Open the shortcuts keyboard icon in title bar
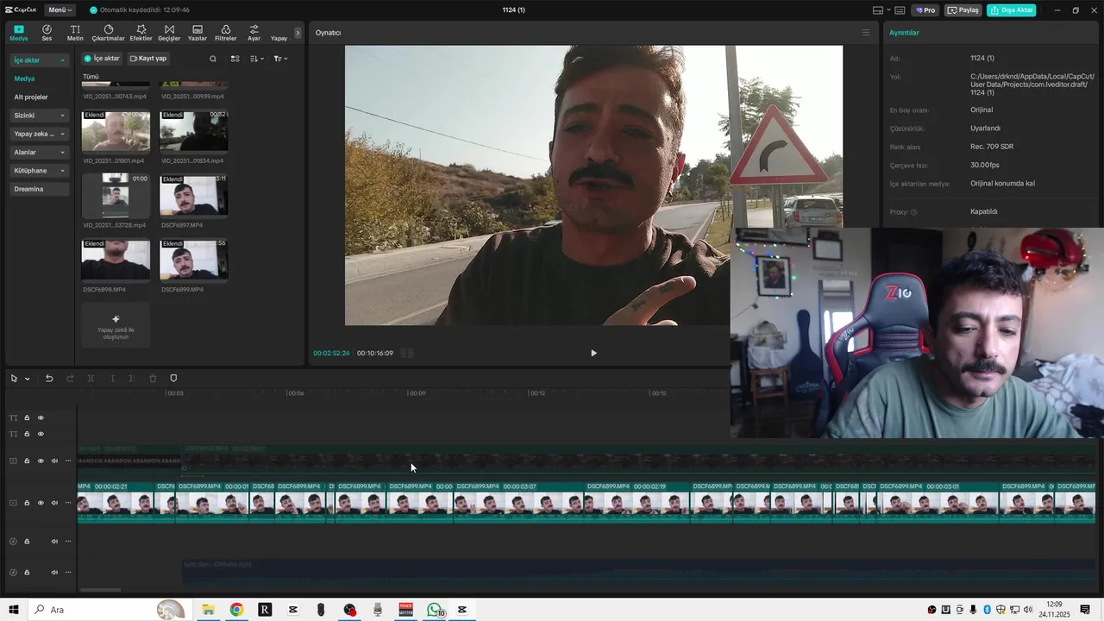Screen dimensions: 1104x621 [900, 10]
